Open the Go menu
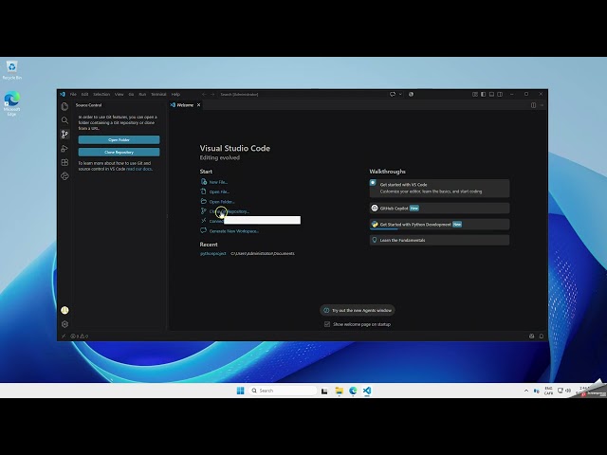This screenshot has height=455, width=607. 131,94
